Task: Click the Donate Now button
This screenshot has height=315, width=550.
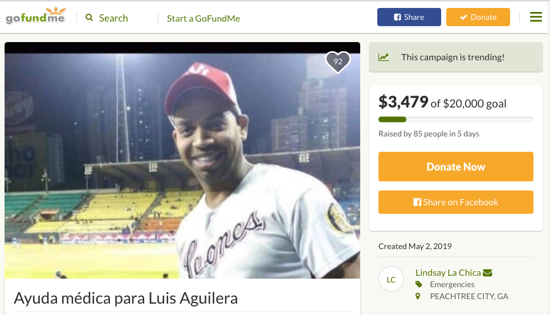Action: [455, 167]
